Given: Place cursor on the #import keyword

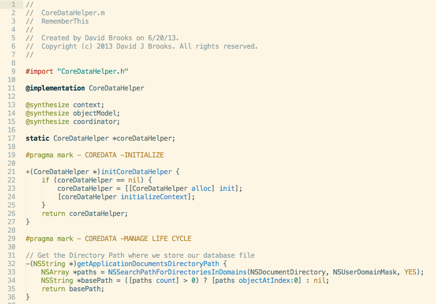Looking at the screenshot, I should (x=39, y=71).
